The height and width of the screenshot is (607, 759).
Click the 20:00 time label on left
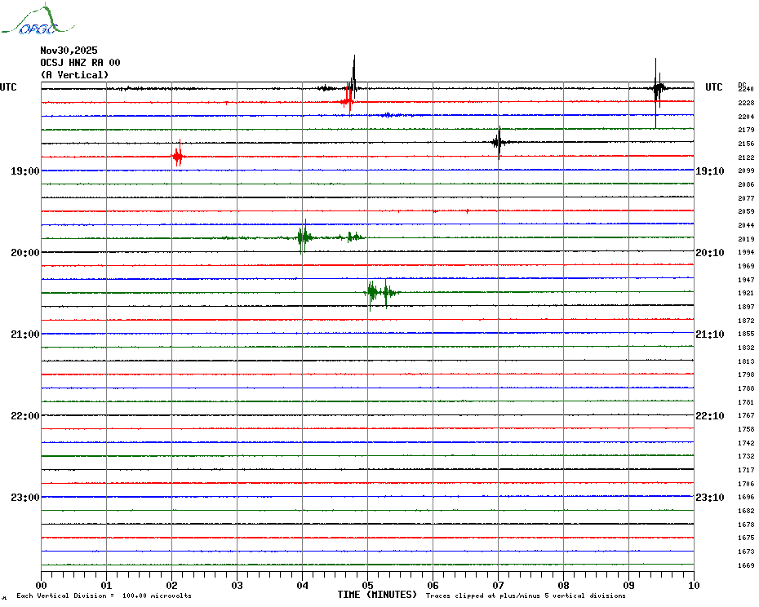click(x=24, y=253)
